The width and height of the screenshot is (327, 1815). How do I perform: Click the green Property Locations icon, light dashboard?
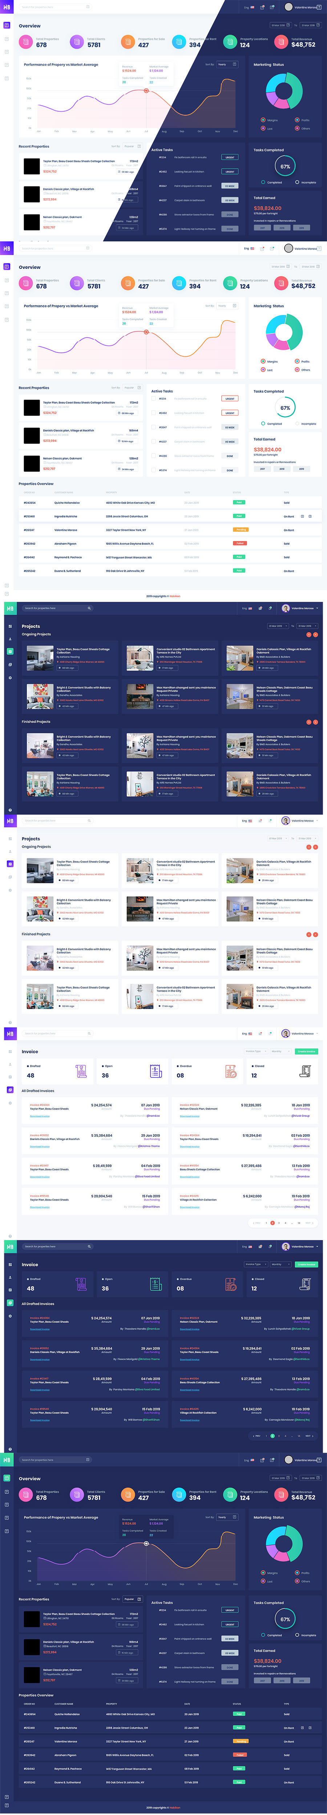click(x=230, y=283)
